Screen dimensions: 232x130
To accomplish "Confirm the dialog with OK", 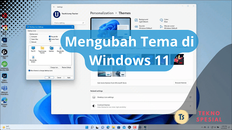I will (x=49, y=78).
